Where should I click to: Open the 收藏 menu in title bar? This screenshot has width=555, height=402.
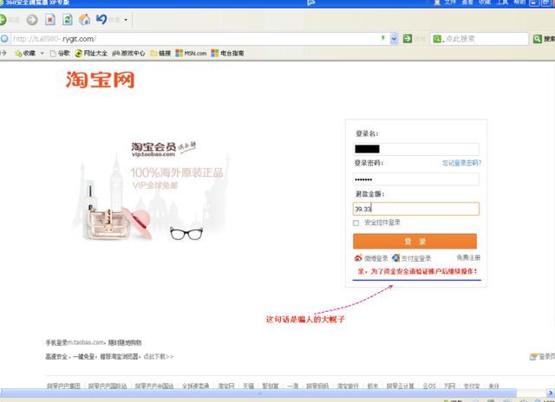click(x=485, y=2)
